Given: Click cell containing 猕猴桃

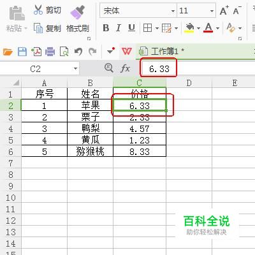Looking at the screenshot, I should pyautogui.click(x=90, y=151).
